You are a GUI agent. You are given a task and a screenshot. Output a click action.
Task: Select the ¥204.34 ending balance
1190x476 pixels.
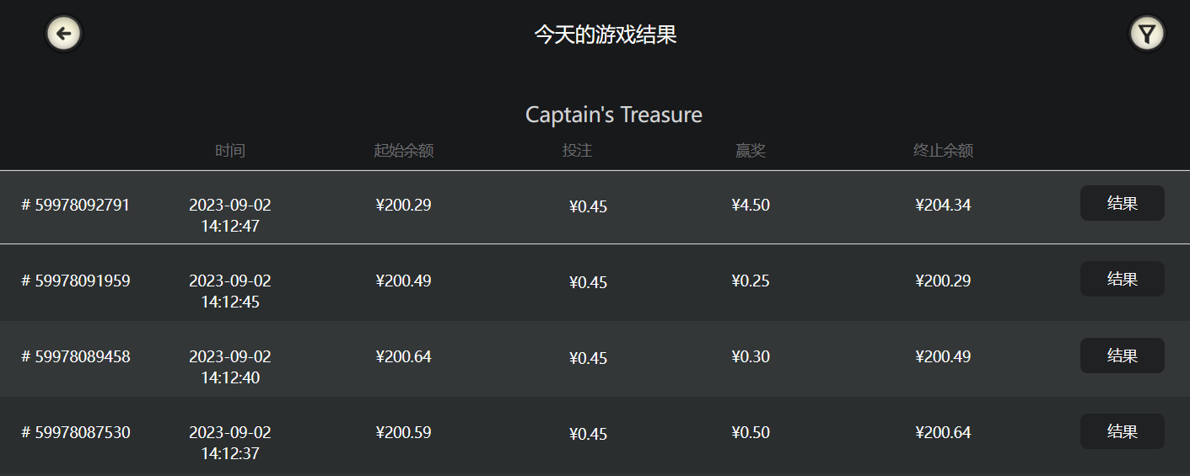point(943,205)
